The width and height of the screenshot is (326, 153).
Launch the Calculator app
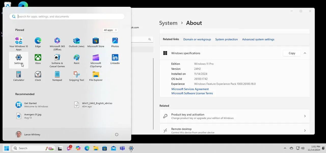pyautogui.click(x=19, y=76)
